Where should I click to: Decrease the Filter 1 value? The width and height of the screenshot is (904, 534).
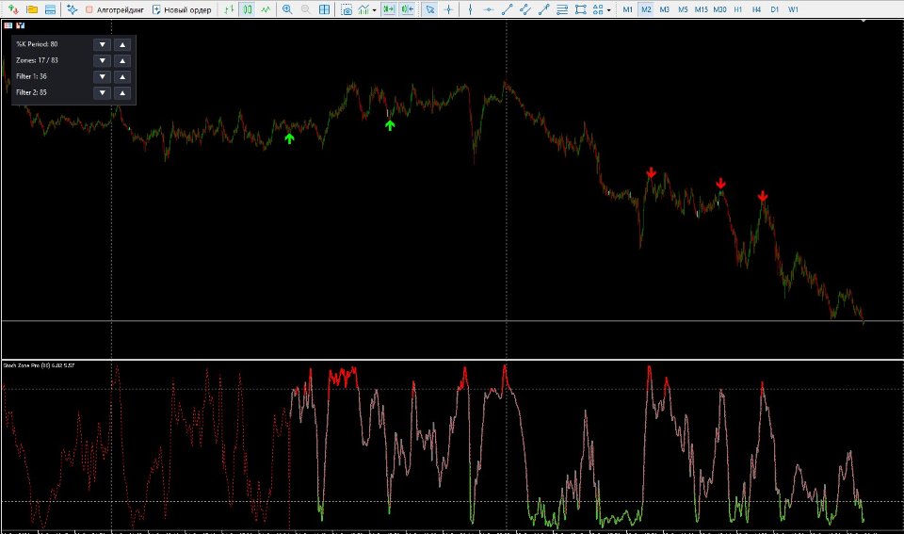[102, 76]
